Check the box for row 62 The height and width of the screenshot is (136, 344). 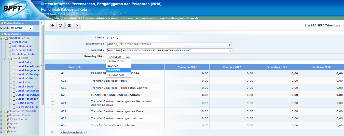pos(52,95)
